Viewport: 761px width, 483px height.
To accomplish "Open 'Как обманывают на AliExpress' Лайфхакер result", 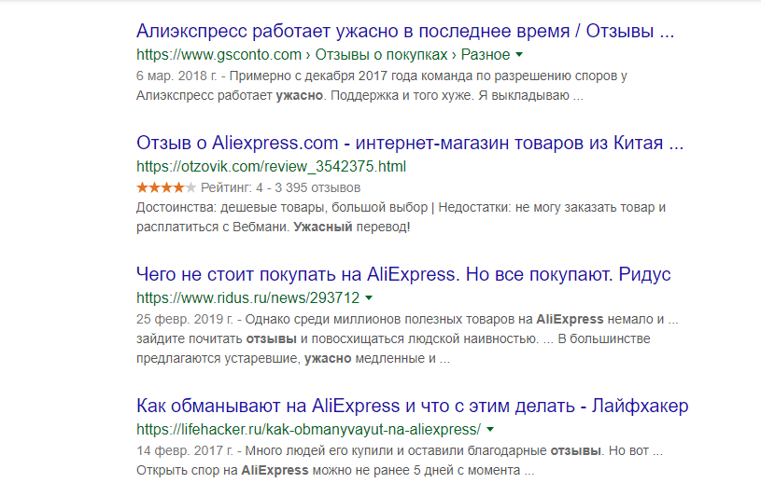I will click(x=412, y=406).
